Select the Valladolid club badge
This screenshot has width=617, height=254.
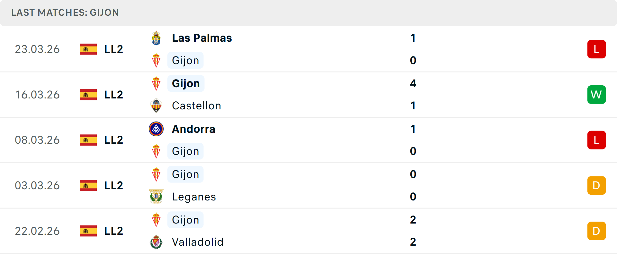tap(156, 242)
